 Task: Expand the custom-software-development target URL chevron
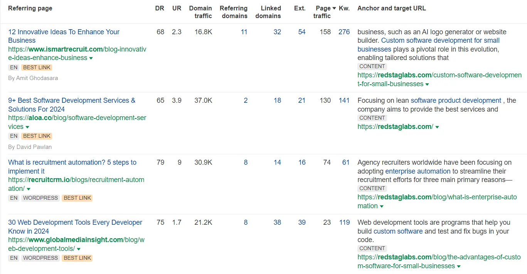point(427,84)
